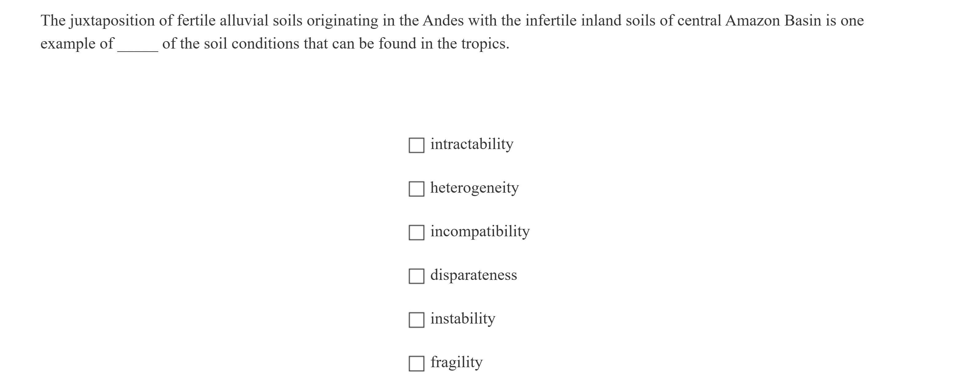Click the fragility label text
The width and height of the screenshot is (962, 381).
coord(456,362)
